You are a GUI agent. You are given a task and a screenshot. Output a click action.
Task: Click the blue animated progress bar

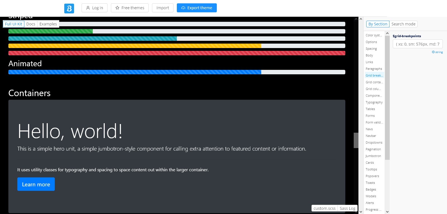(x=135, y=72)
